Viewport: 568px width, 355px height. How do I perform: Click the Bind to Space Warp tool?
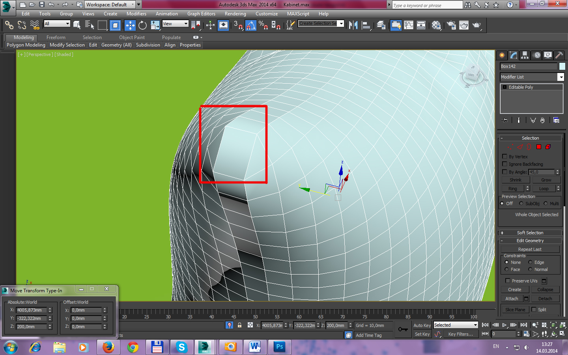click(35, 25)
